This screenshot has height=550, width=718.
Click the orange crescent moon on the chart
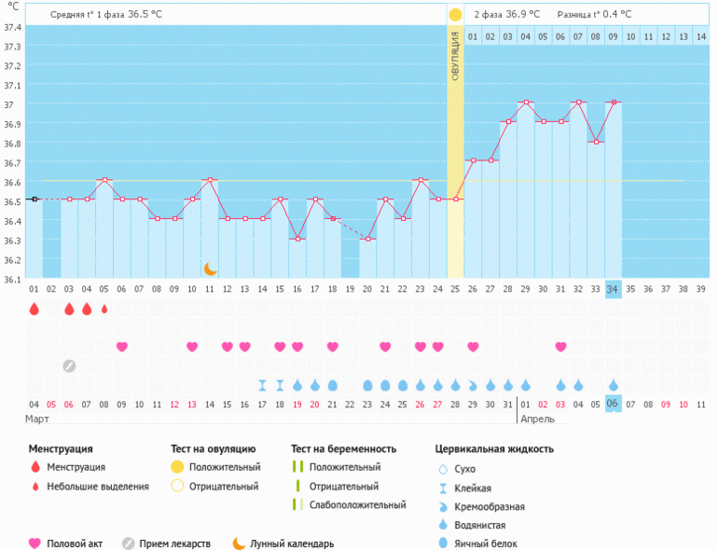coord(211,268)
